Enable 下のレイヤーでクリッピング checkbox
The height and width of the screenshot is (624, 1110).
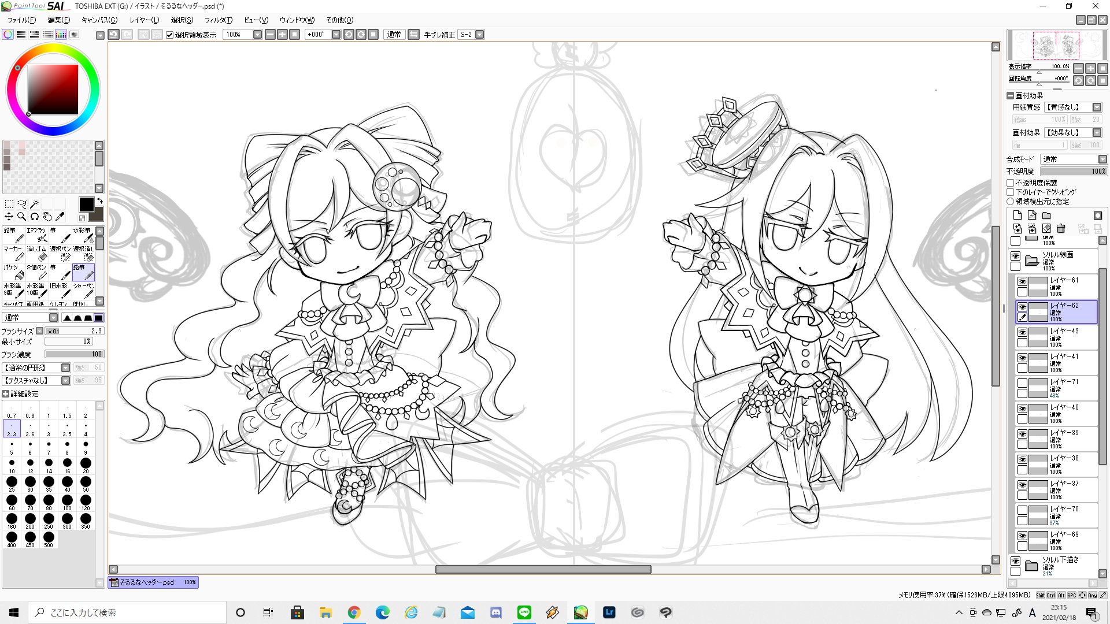click(x=1011, y=192)
